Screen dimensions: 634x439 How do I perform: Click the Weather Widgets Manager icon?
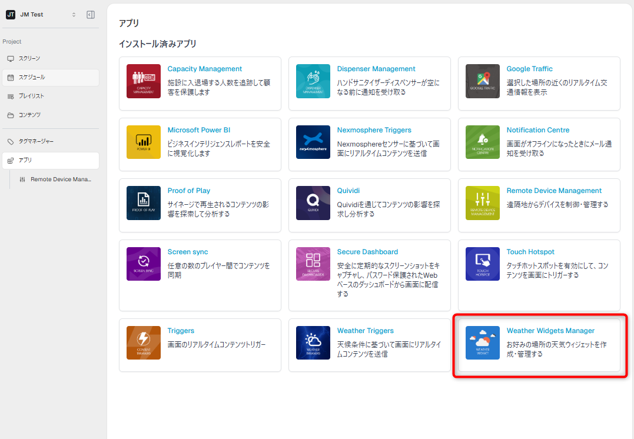coord(482,343)
